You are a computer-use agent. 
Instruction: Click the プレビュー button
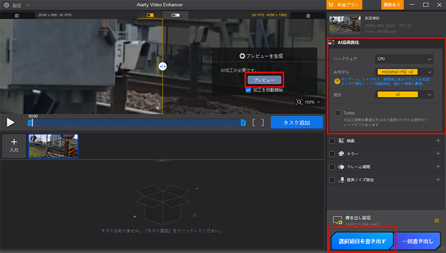(x=264, y=80)
